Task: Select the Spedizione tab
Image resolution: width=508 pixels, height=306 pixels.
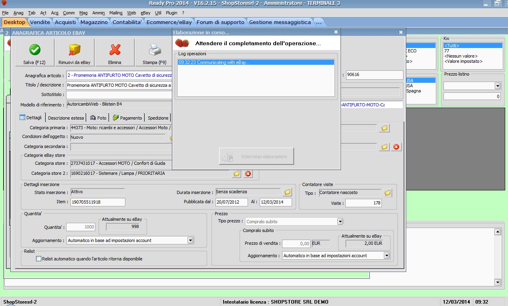Action: (x=158, y=118)
